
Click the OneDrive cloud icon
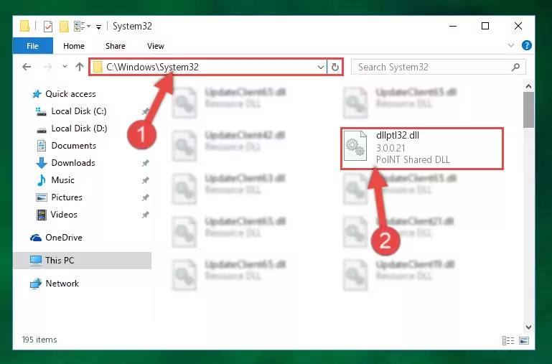pyautogui.click(x=36, y=238)
